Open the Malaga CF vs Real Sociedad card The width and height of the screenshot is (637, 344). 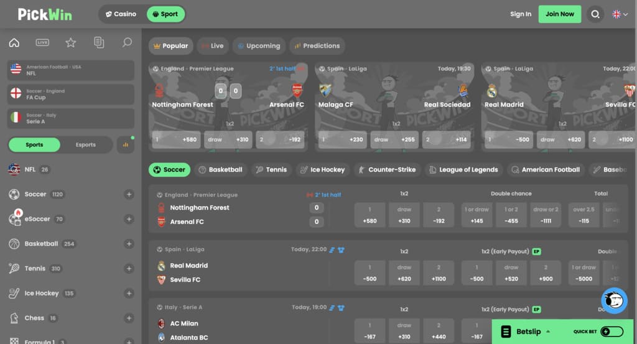click(394, 107)
